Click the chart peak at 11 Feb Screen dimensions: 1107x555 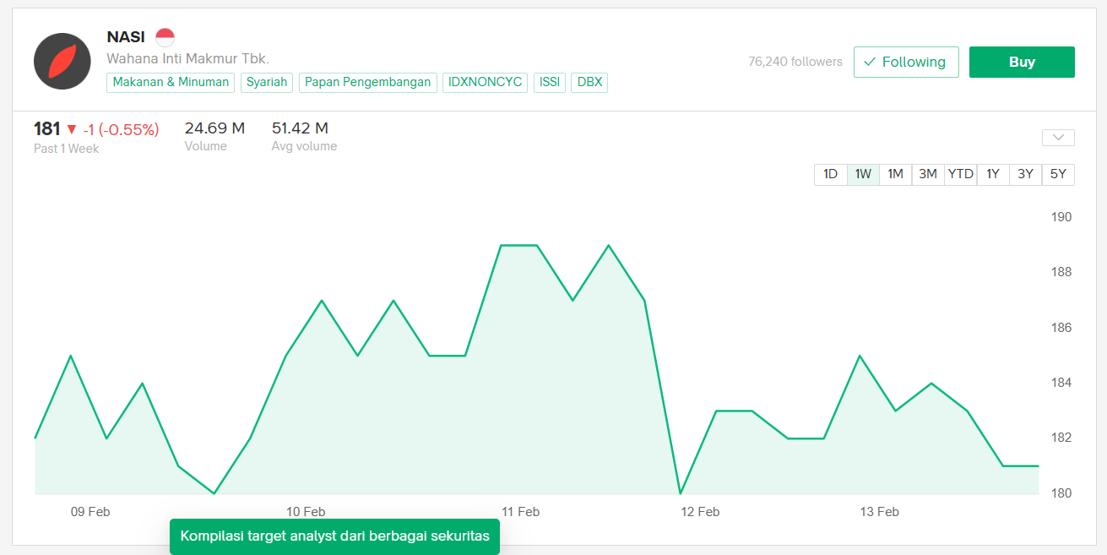[x=519, y=245]
